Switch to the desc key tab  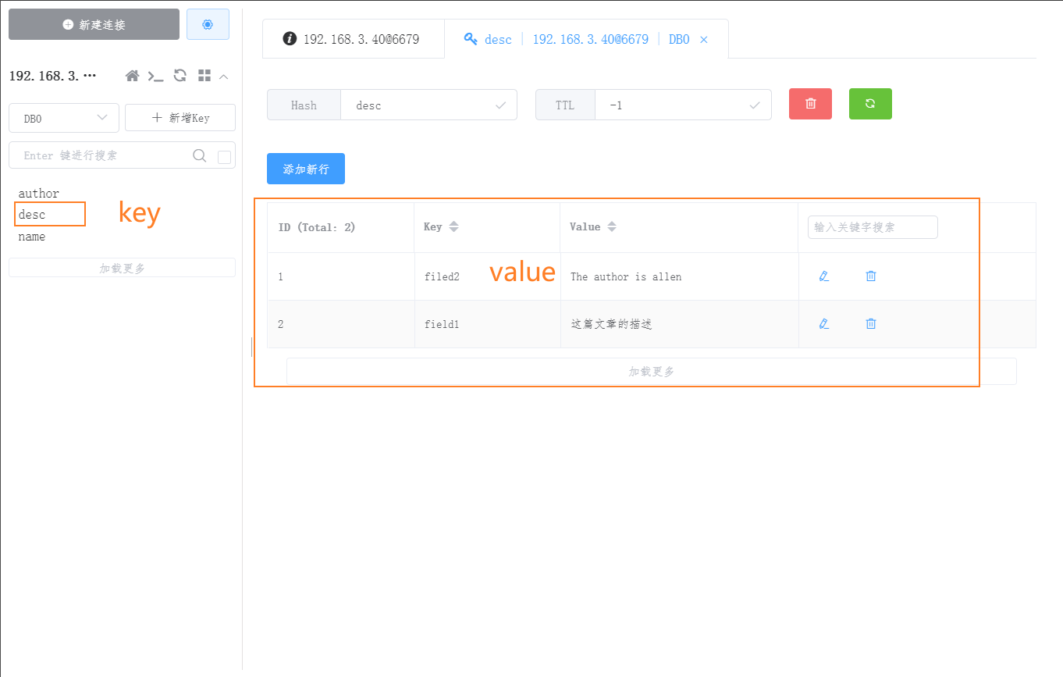click(x=498, y=38)
